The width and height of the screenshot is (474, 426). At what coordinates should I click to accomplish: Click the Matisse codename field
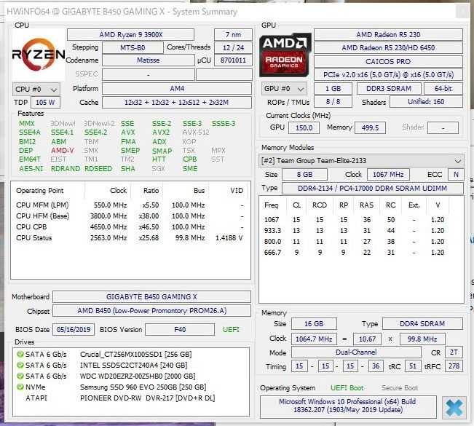click(148, 60)
